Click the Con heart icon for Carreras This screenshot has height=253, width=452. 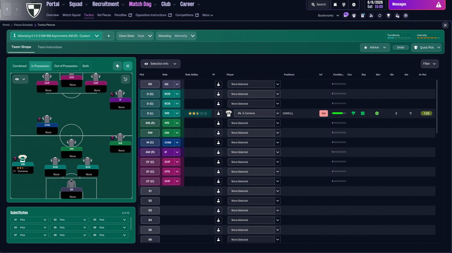(x=353, y=113)
